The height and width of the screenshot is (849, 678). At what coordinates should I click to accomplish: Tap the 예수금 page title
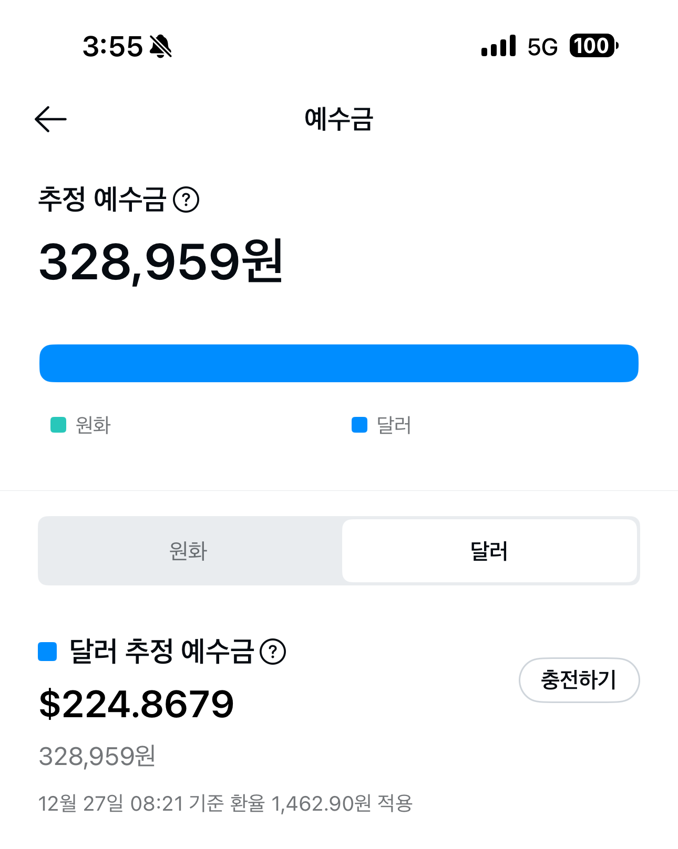coord(339,119)
